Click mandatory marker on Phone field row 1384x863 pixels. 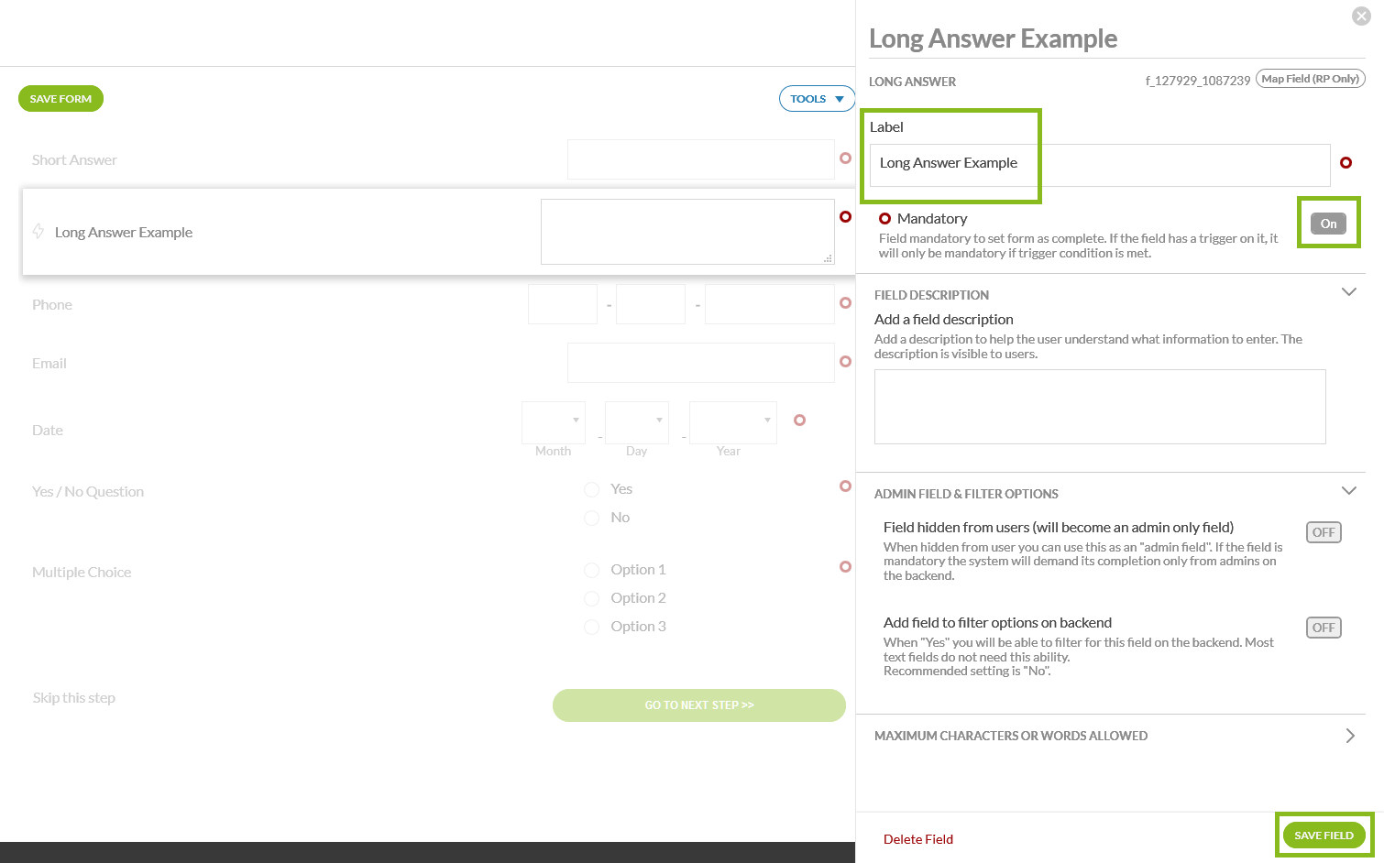(x=845, y=302)
